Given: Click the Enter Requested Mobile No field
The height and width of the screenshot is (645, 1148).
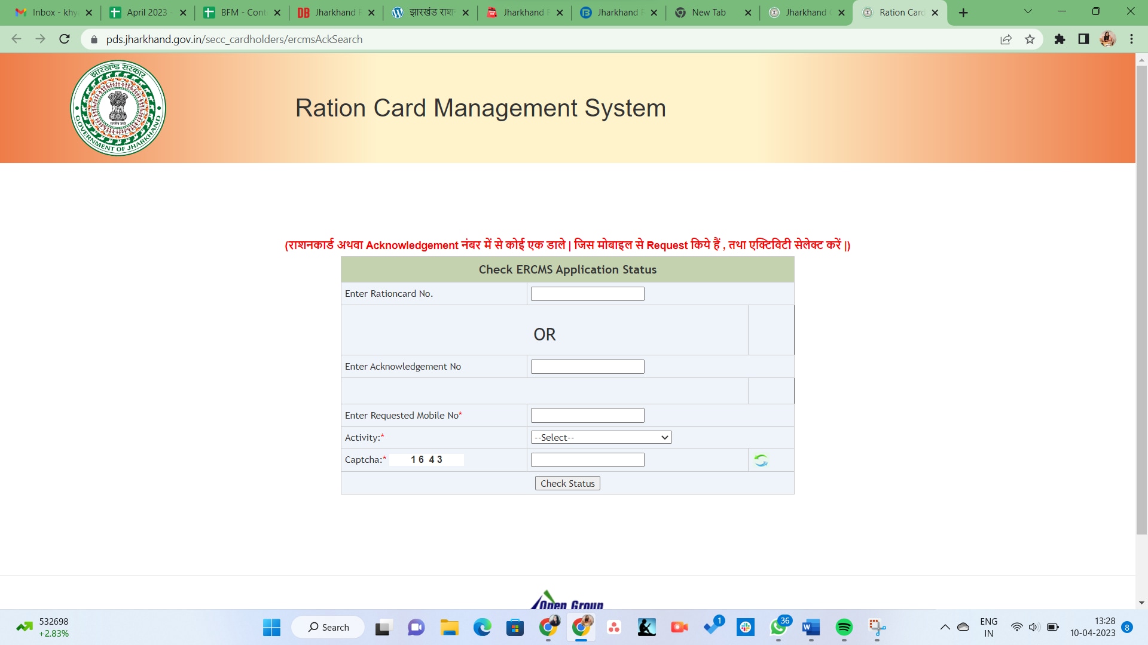Looking at the screenshot, I should point(587,416).
